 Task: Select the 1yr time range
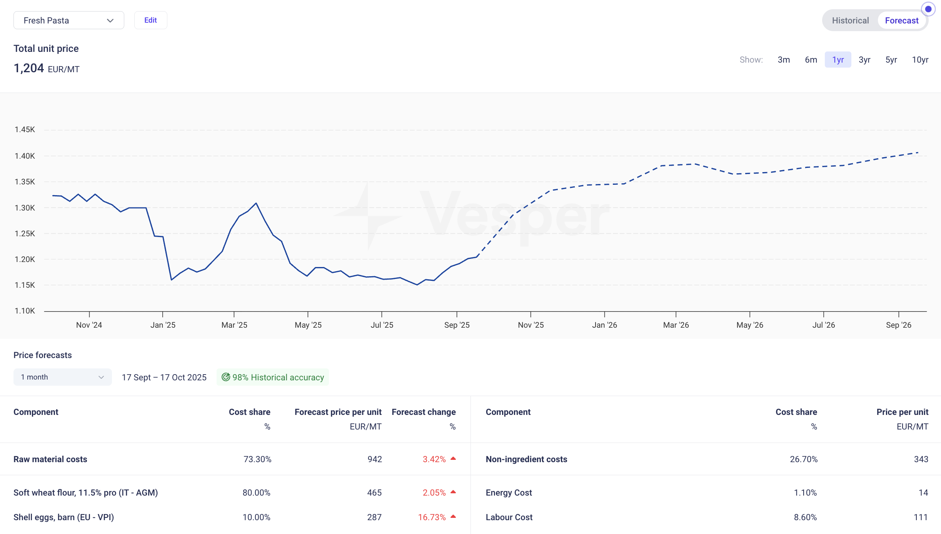click(x=838, y=60)
